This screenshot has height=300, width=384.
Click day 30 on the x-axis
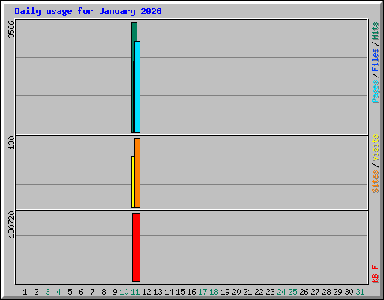point(349,292)
